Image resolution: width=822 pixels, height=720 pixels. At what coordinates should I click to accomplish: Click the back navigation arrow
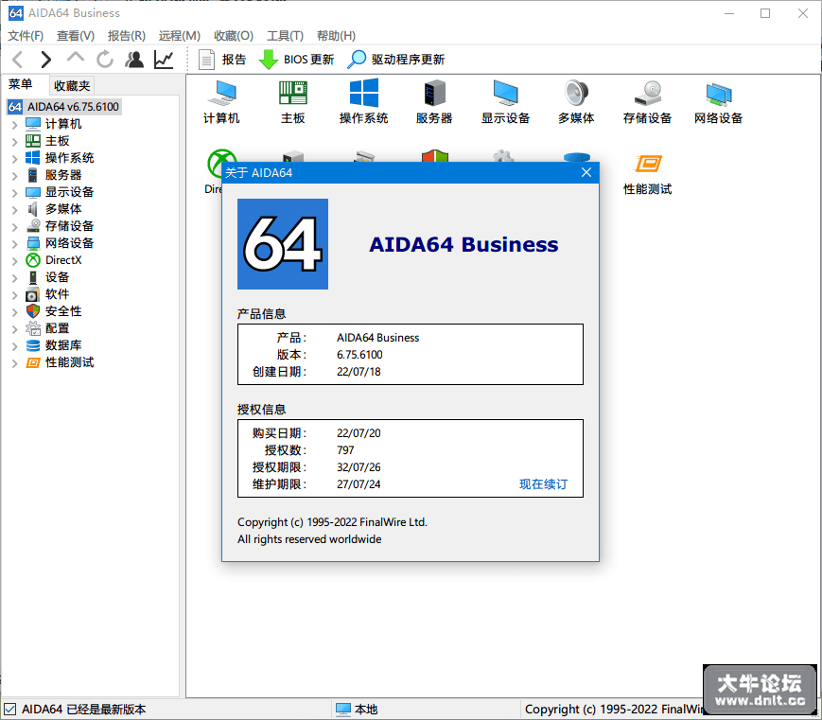pyautogui.click(x=17, y=60)
